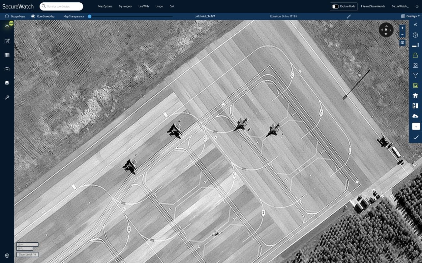Select the wrench tools icon in the left sidebar
The image size is (422, 263).
tap(7, 97)
